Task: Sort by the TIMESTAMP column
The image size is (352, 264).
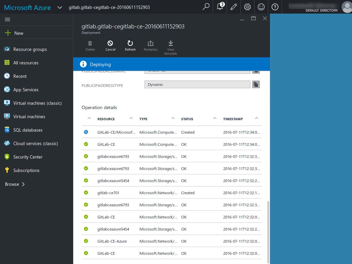Action: click(233, 119)
